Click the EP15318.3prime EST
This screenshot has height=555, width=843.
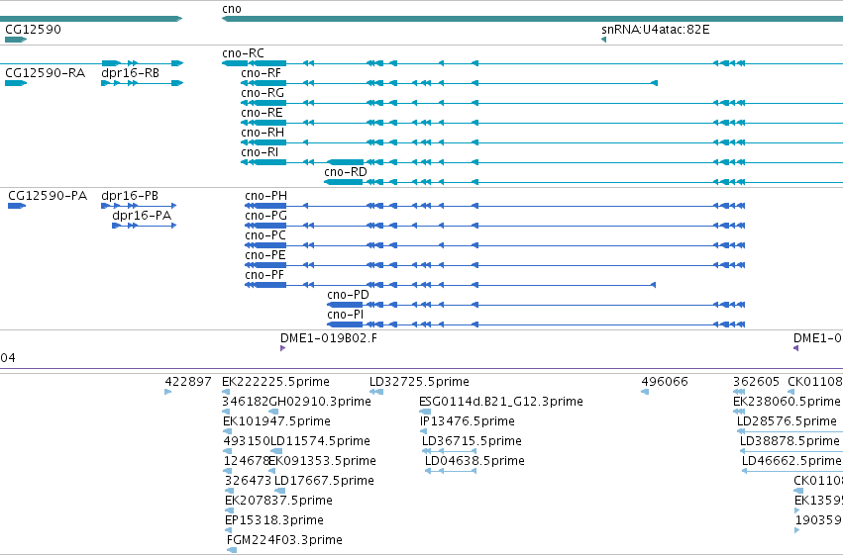pos(229,530)
